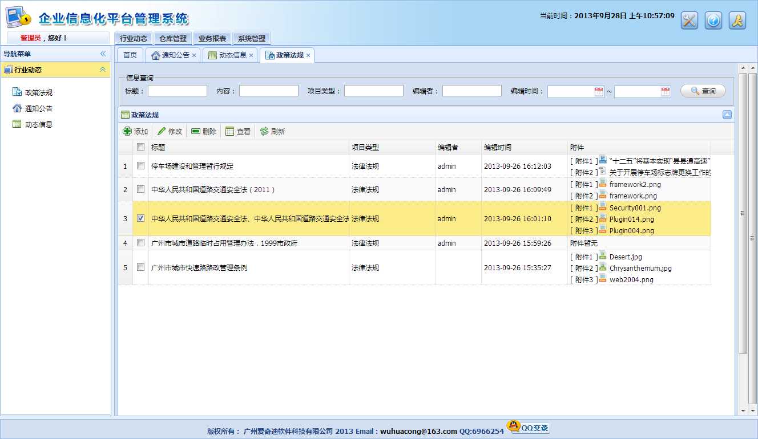Image resolution: width=758 pixels, height=439 pixels.
Task: Close the 政策法规 tab
Action: coord(308,55)
